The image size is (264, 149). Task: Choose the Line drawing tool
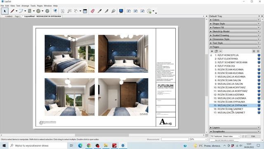pos(12,11)
